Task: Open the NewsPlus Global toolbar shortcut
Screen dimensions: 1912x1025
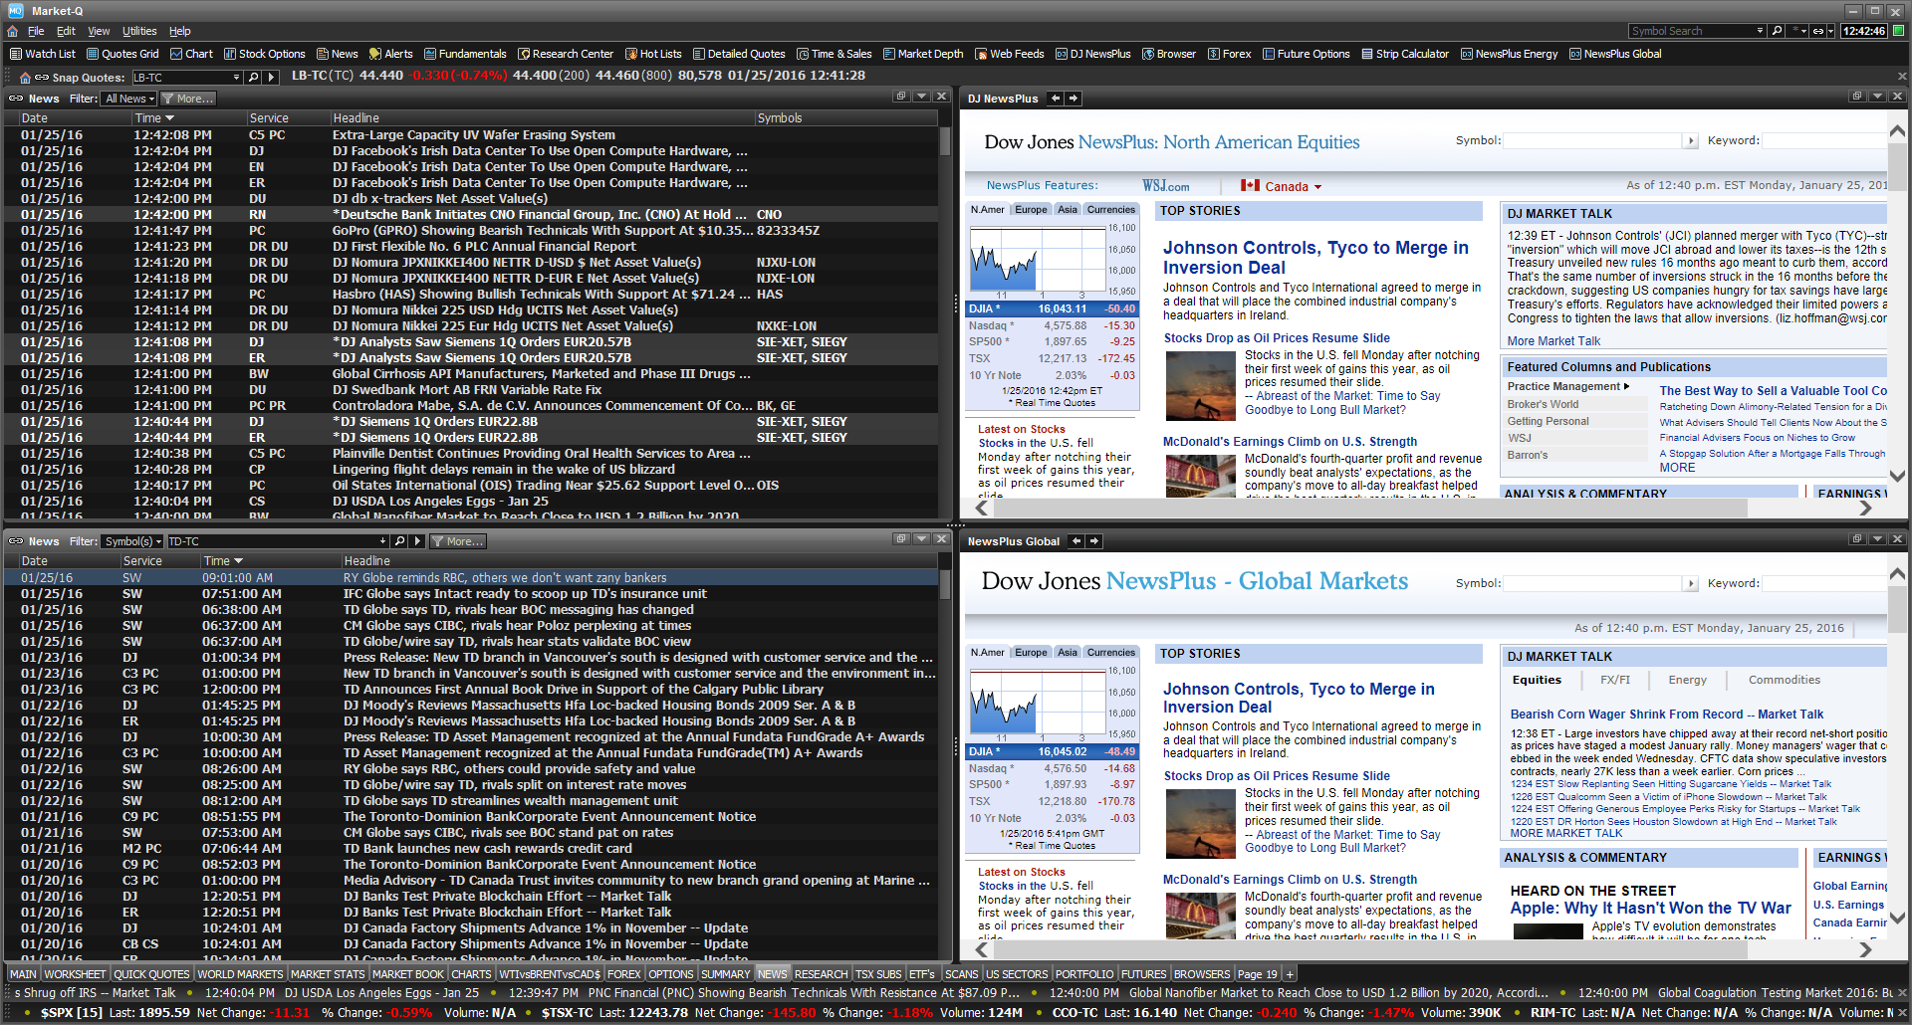Action: pyautogui.click(x=1614, y=54)
